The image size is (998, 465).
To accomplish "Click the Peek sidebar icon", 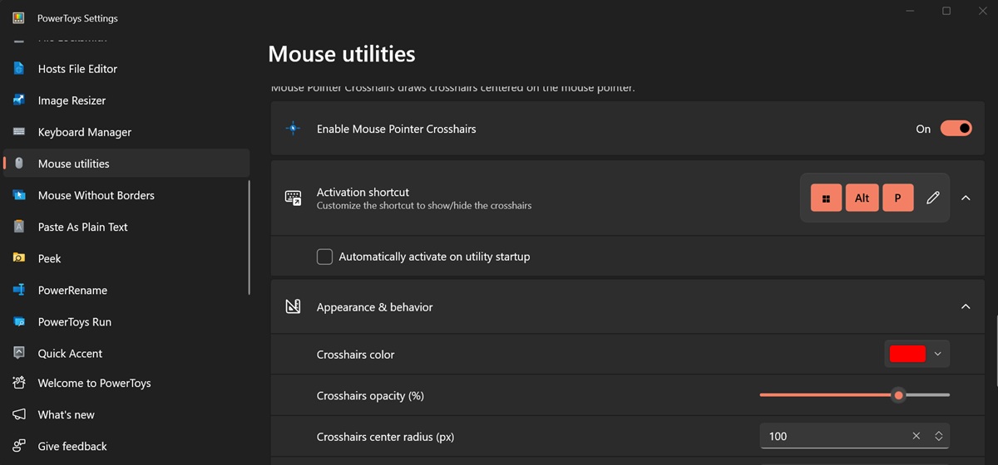I will pos(19,258).
